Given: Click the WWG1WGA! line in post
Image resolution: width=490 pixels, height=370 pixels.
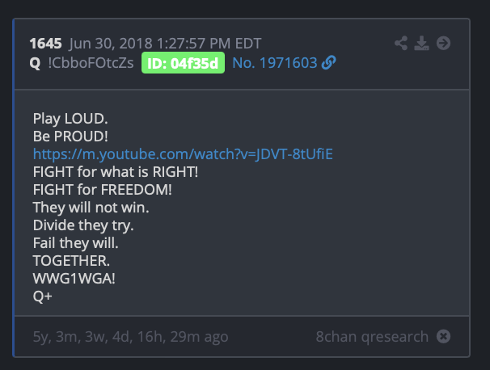Looking at the screenshot, I should tap(74, 279).
